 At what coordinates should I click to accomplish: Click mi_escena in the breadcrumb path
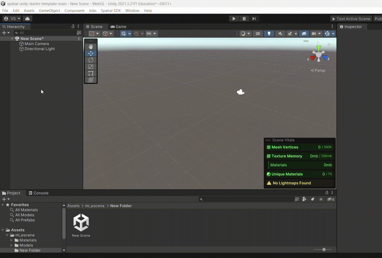tap(95, 206)
